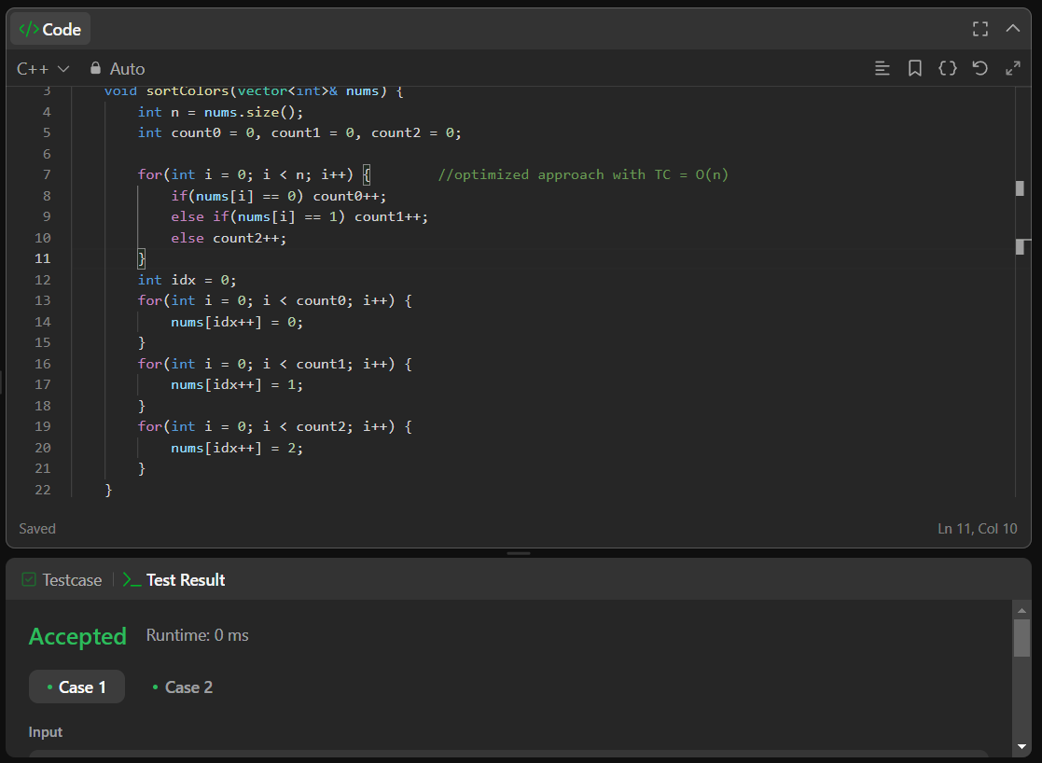Image resolution: width=1042 pixels, height=763 pixels.
Task: Click line number 7 in the gutter
Action: pyautogui.click(x=47, y=174)
